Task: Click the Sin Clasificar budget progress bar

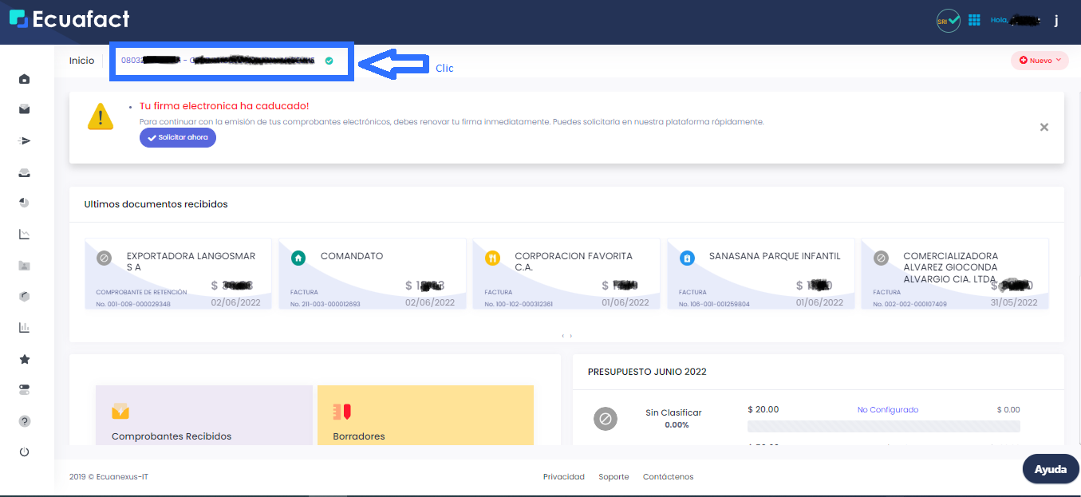Action: pyautogui.click(x=883, y=425)
